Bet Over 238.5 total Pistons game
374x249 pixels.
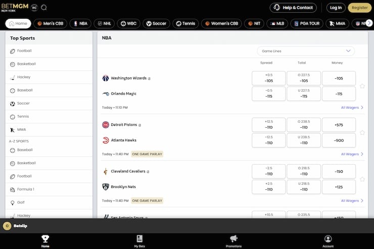click(x=304, y=125)
